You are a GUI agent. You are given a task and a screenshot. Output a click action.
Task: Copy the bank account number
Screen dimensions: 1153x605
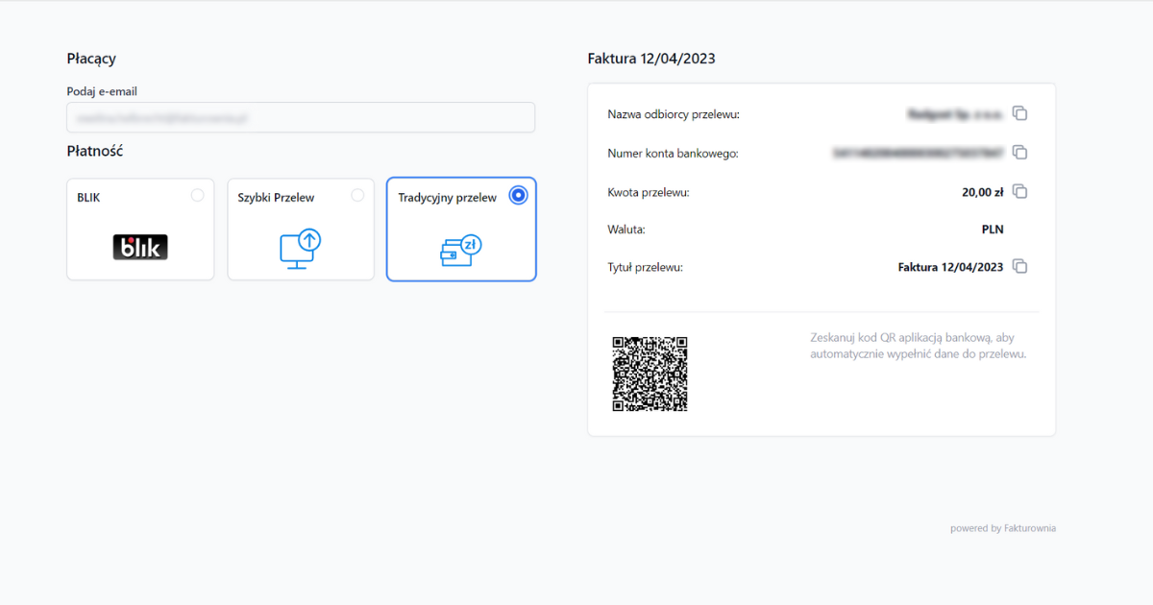1019,152
